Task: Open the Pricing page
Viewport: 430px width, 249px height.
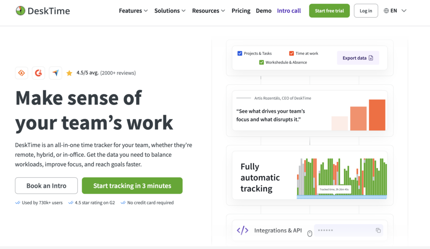Action: pyautogui.click(x=241, y=10)
